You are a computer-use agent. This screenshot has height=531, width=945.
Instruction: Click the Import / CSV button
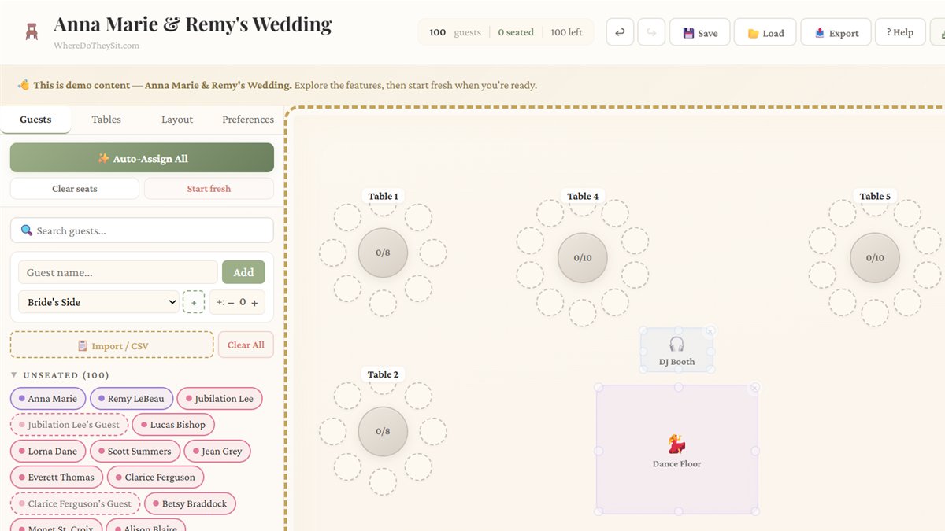click(x=112, y=345)
